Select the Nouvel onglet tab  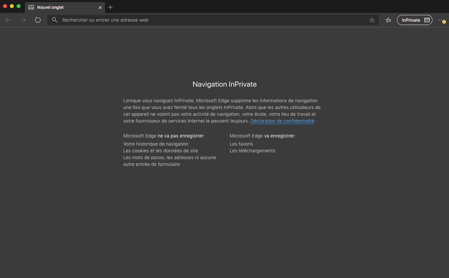65,7
